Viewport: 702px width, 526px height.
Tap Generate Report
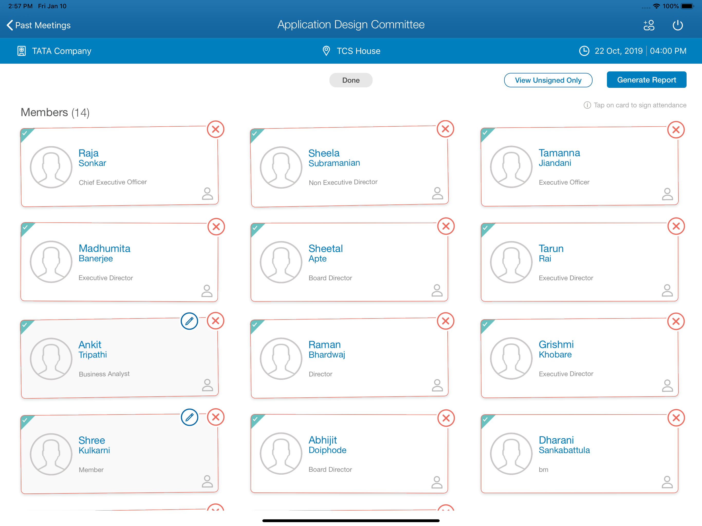(x=646, y=80)
